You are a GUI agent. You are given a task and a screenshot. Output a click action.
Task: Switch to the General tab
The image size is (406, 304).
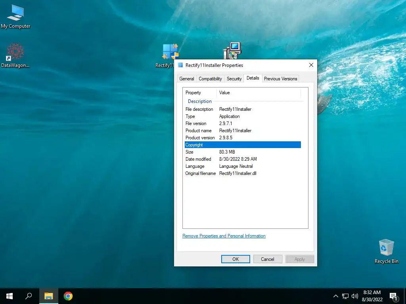pos(187,79)
